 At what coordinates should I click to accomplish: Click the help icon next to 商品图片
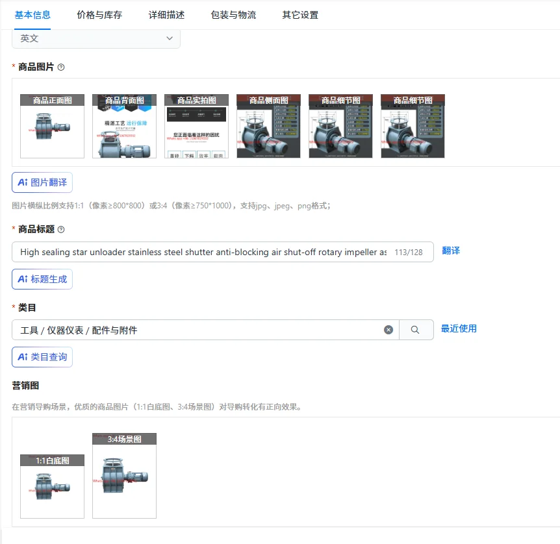coord(61,67)
